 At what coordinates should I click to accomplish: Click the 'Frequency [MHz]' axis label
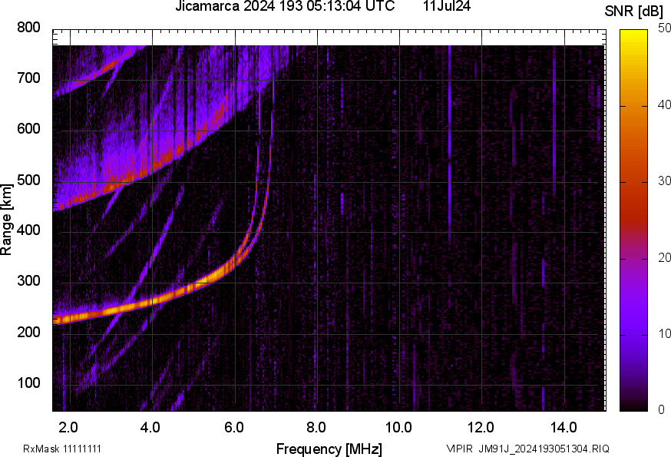[329, 449]
